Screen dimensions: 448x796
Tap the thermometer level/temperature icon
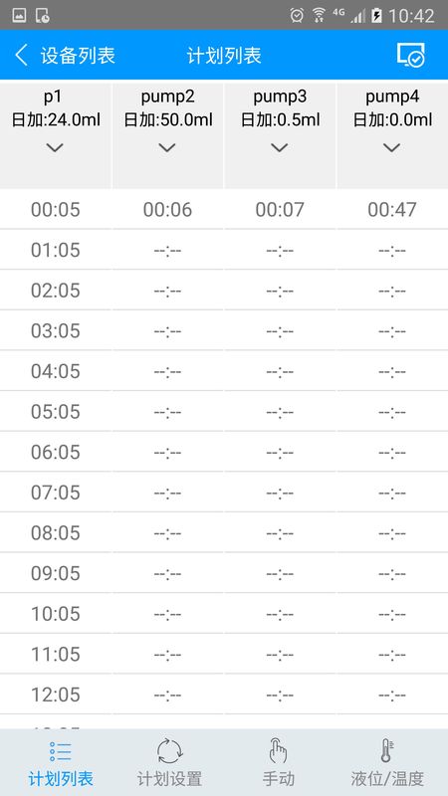click(x=387, y=751)
